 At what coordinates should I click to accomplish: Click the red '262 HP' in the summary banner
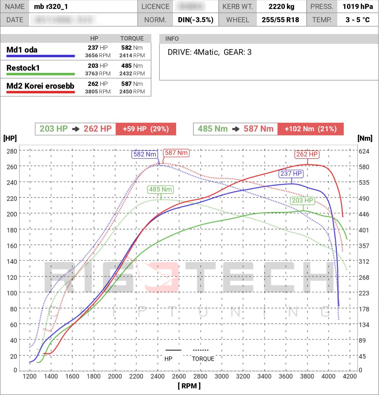coord(98,129)
